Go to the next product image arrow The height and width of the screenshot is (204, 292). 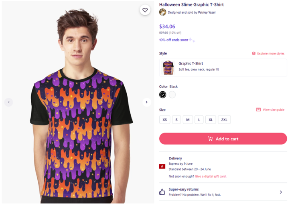[x=146, y=102]
